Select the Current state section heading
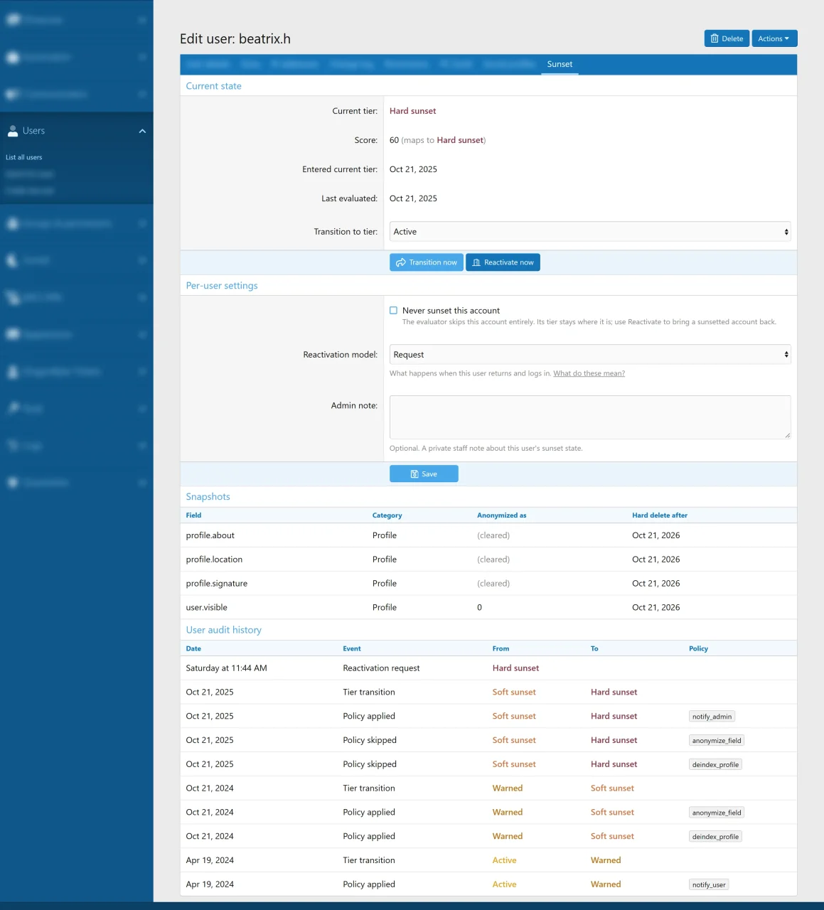Viewport: 824px width, 910px height. [214, 86]
